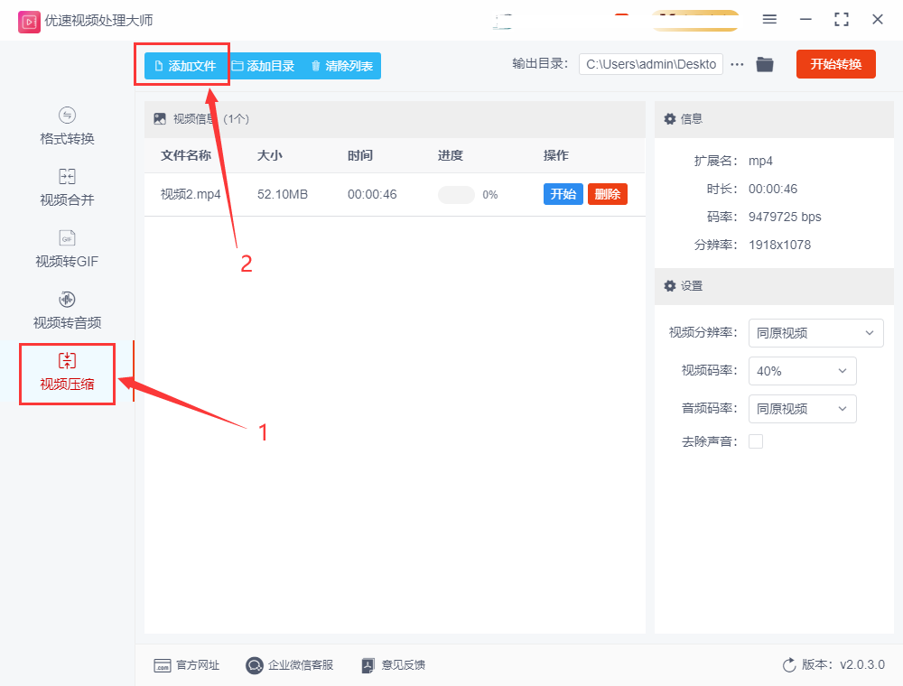
Task: Click the version refresh icon
Action: tap(789, 665)
